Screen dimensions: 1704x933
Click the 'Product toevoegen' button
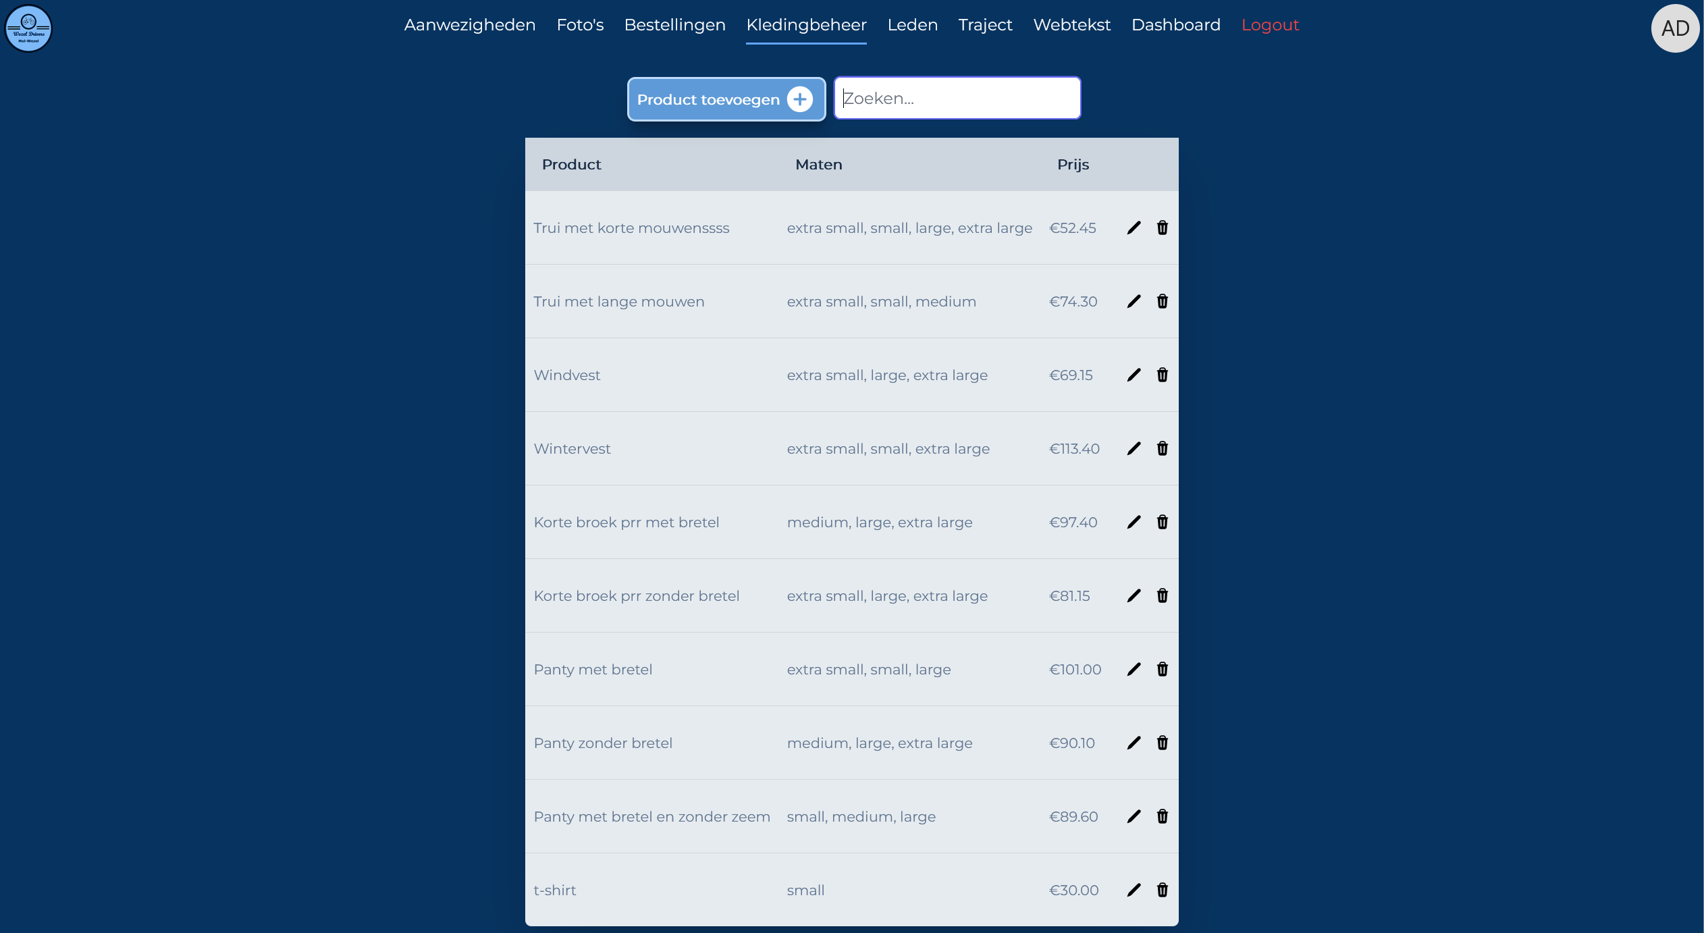click(708, 99)
